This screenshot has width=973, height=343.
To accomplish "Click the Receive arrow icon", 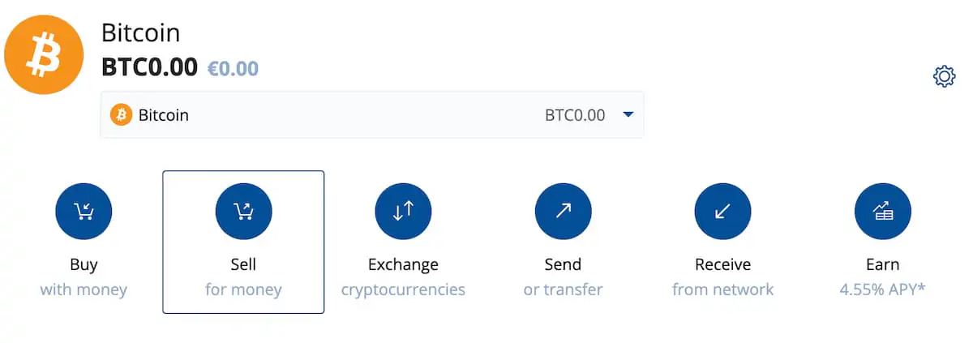I will 722,212.
